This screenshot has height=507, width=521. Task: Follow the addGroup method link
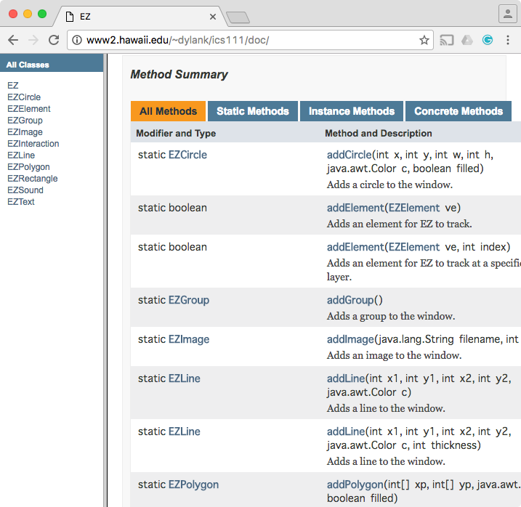(x=350, y=300)
